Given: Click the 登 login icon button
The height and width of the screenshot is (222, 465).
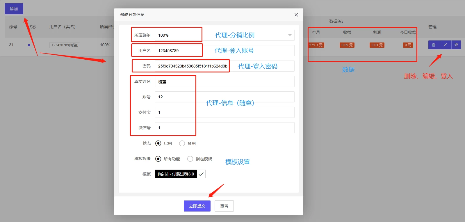Looking at the screenshot, I should pyautogui.click(x=456, y=45).
